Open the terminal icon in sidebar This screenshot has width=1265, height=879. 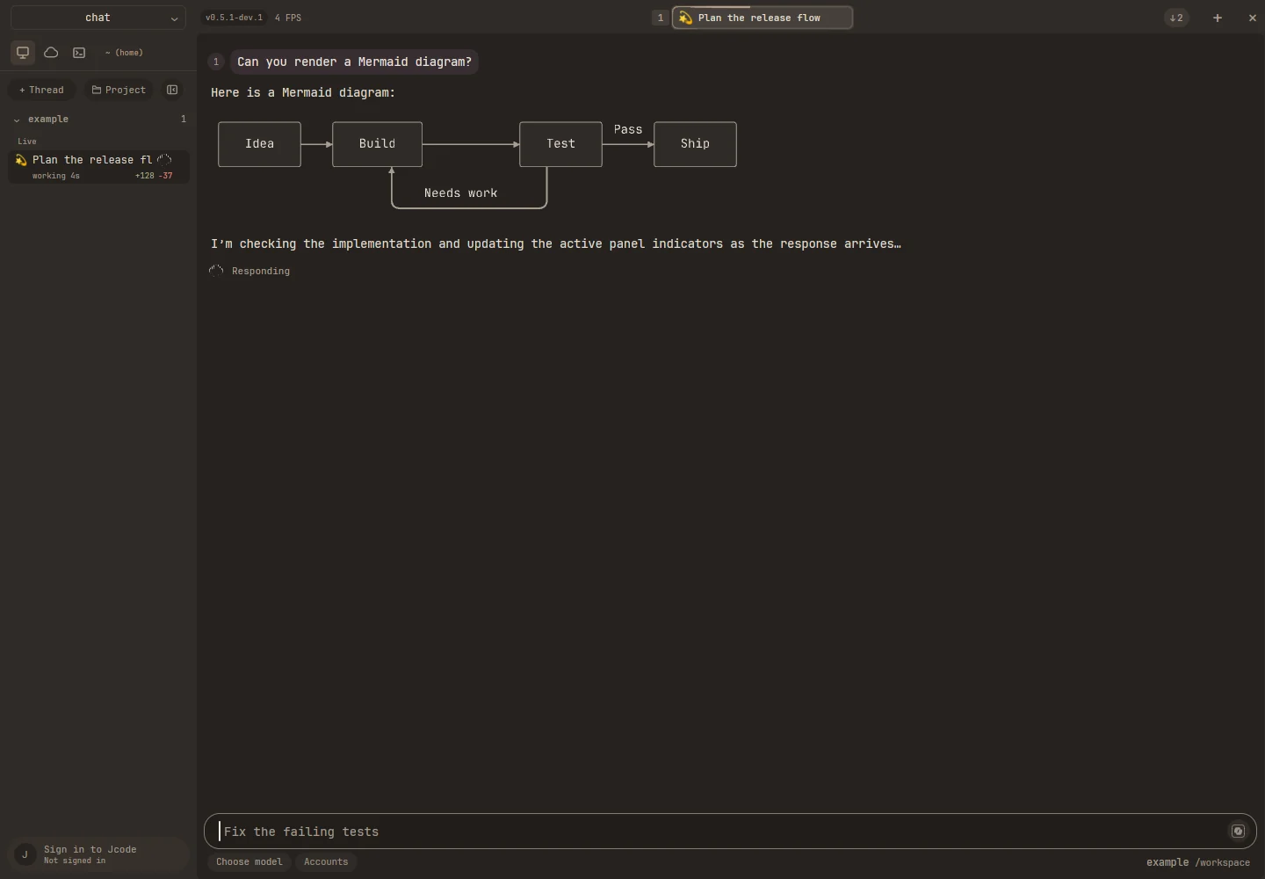click(x=79, y=53)
